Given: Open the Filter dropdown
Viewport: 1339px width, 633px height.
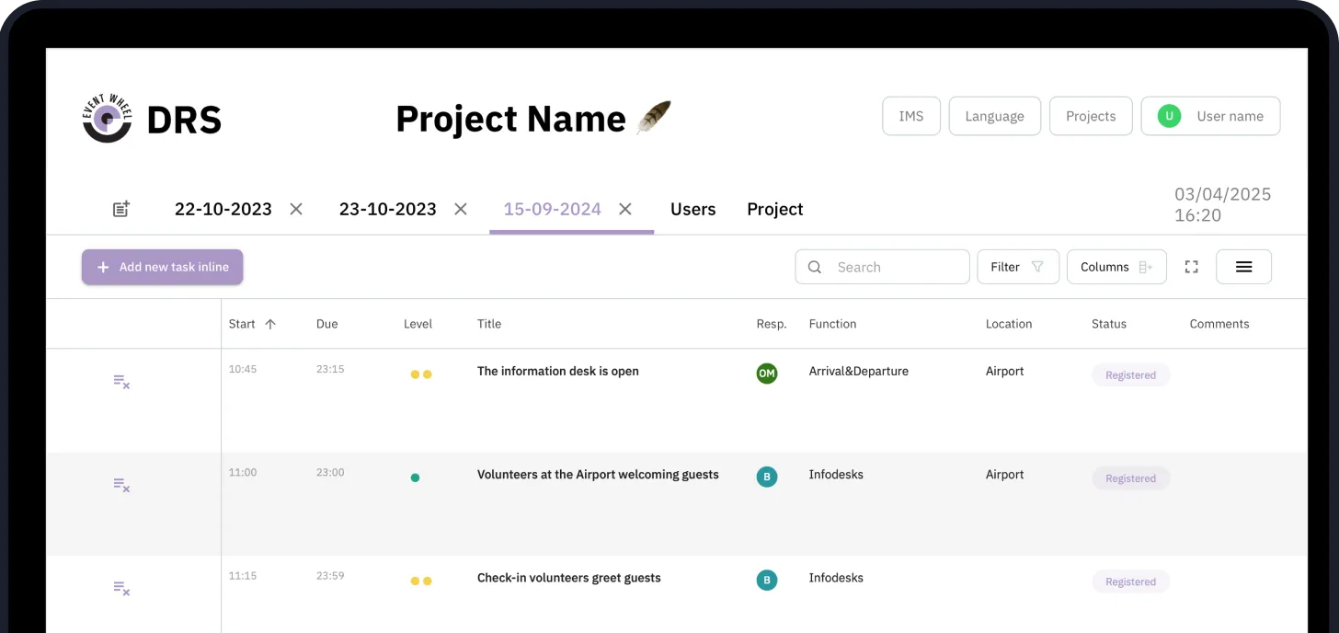Looking at the screenshot, I should click(1018, 266).
